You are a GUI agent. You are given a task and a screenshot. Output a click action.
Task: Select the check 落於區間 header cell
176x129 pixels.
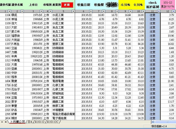[153, 5]
